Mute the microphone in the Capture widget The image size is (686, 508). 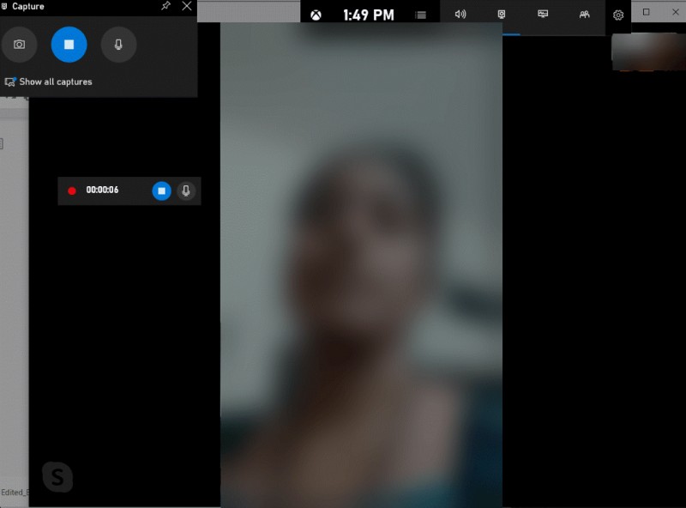(x=118, y=45)
